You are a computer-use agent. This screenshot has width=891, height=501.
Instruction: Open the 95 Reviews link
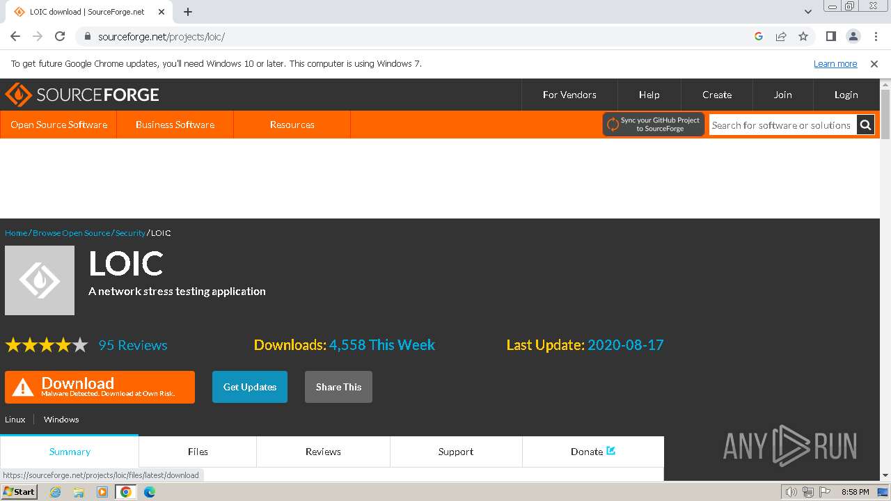[133, 345]
